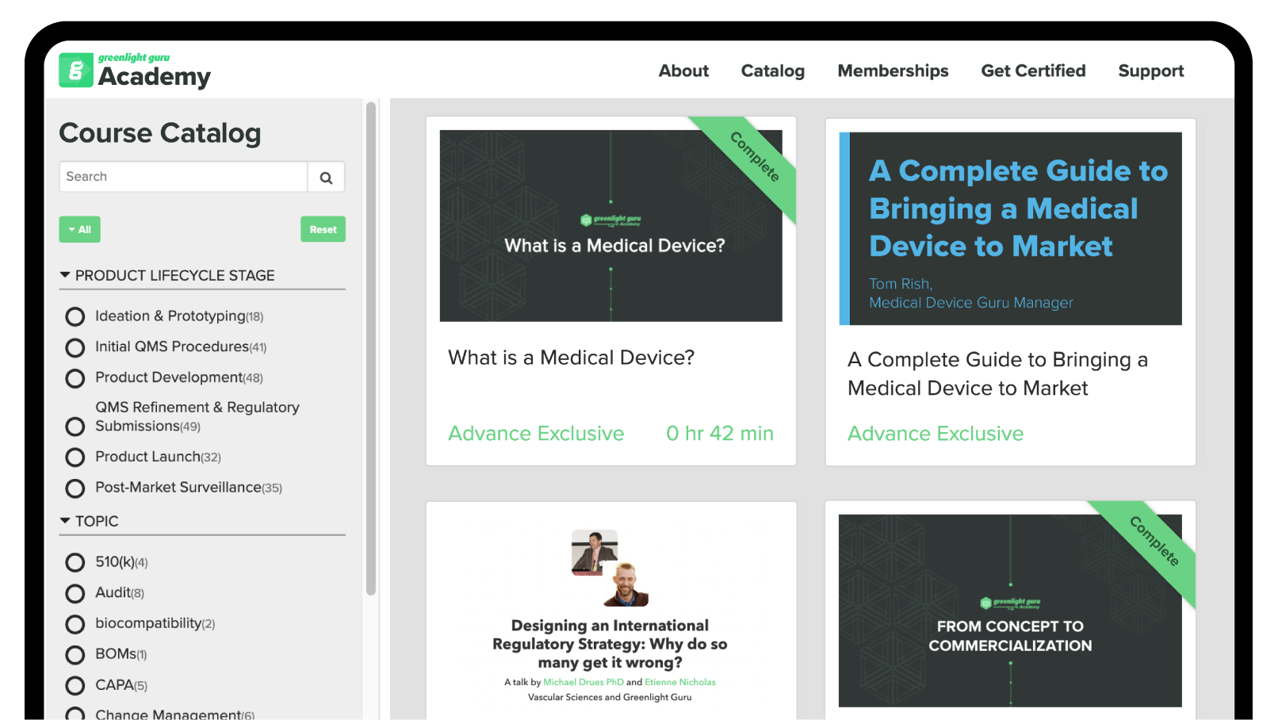Choose the BOMs topic filter
1278x720 pixels.
75,655
